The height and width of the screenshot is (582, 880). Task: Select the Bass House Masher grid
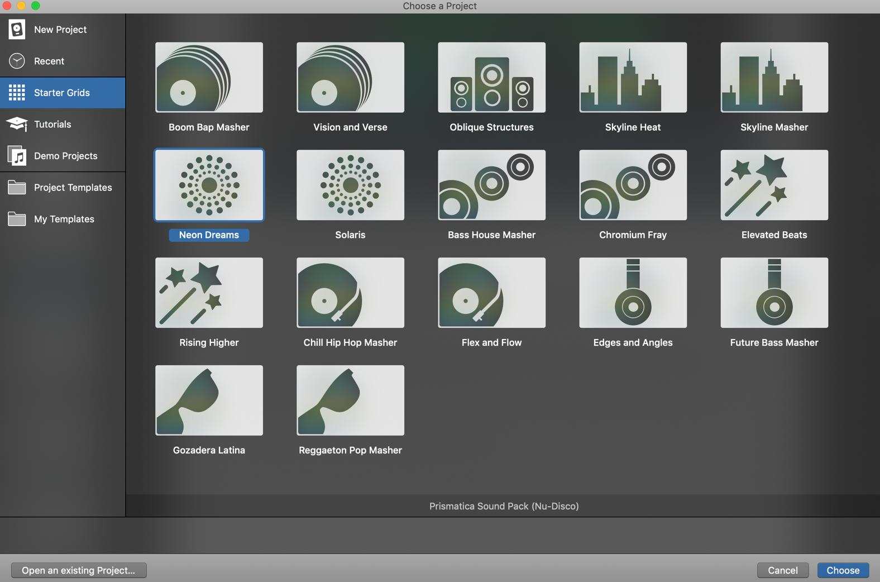point(491,185)
